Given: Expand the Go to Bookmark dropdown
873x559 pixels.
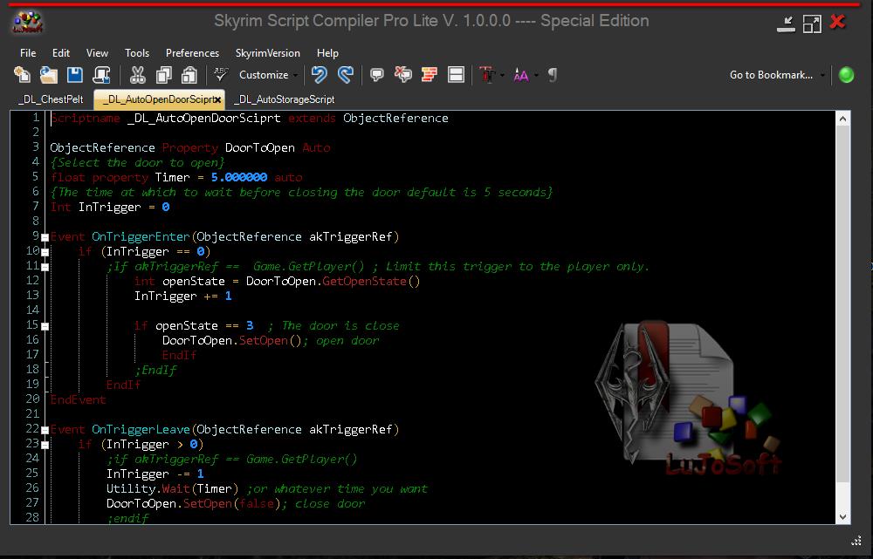Looking at the screenshot, I should [x=821, y=75].
